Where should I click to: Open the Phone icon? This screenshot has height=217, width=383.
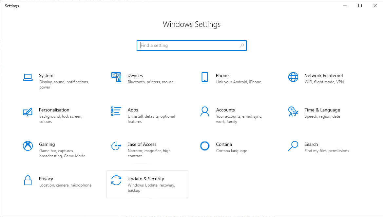pyautogui.click(x=205, y=77)
